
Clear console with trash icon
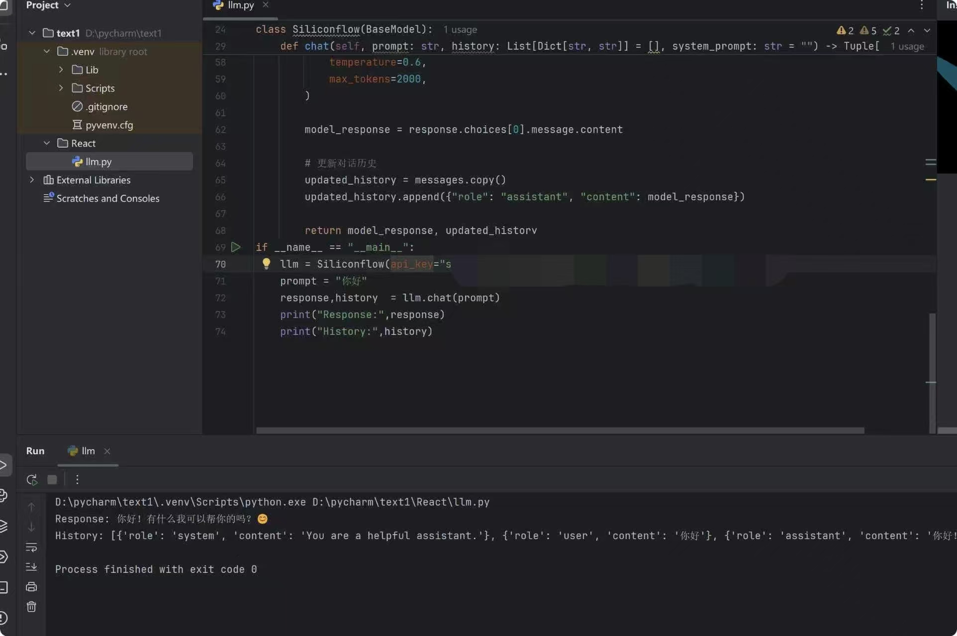click(31, 607)
